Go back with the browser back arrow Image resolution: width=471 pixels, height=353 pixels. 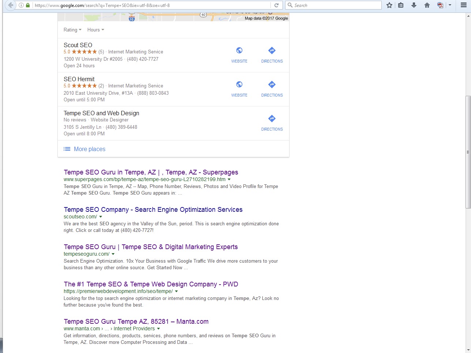pyautogui.click(x=11, y=5)
